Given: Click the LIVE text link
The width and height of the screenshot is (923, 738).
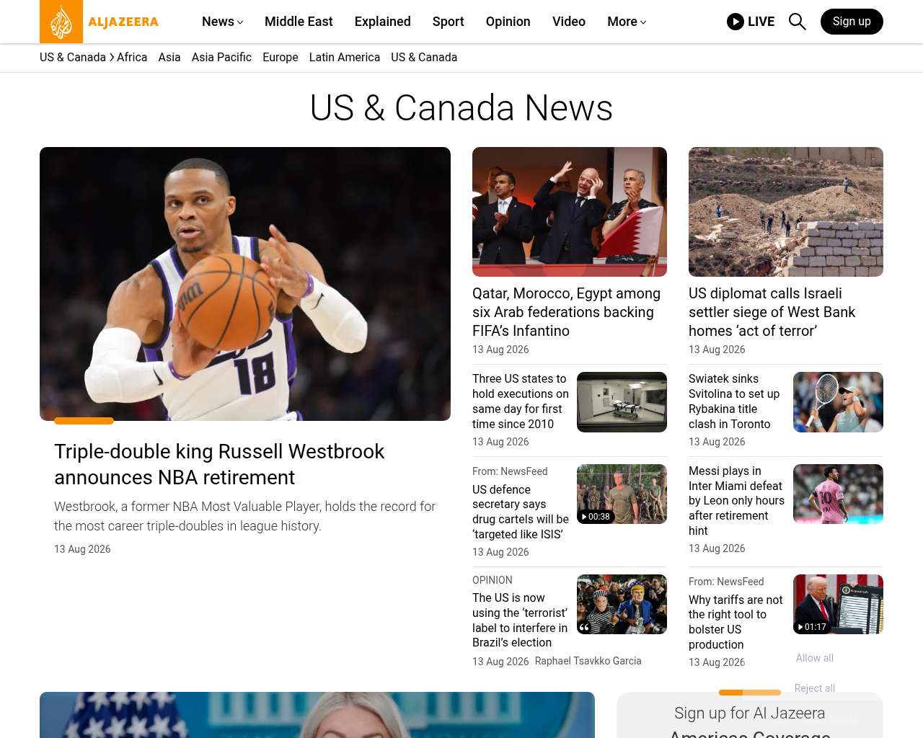Looking at the screenshot, I should (x=761, y=22).
